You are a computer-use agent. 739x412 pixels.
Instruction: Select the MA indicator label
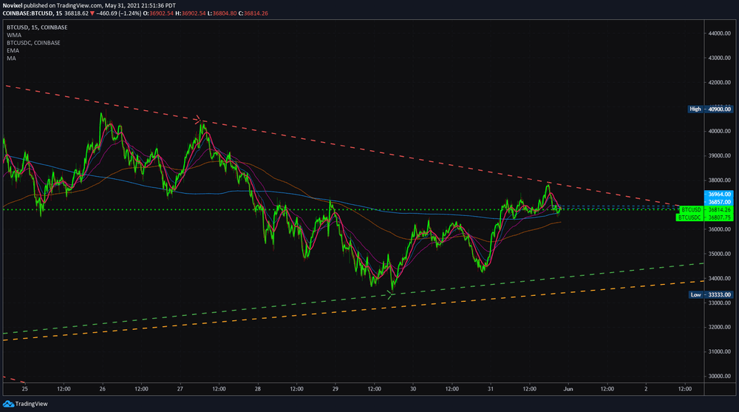coord(11,58)
